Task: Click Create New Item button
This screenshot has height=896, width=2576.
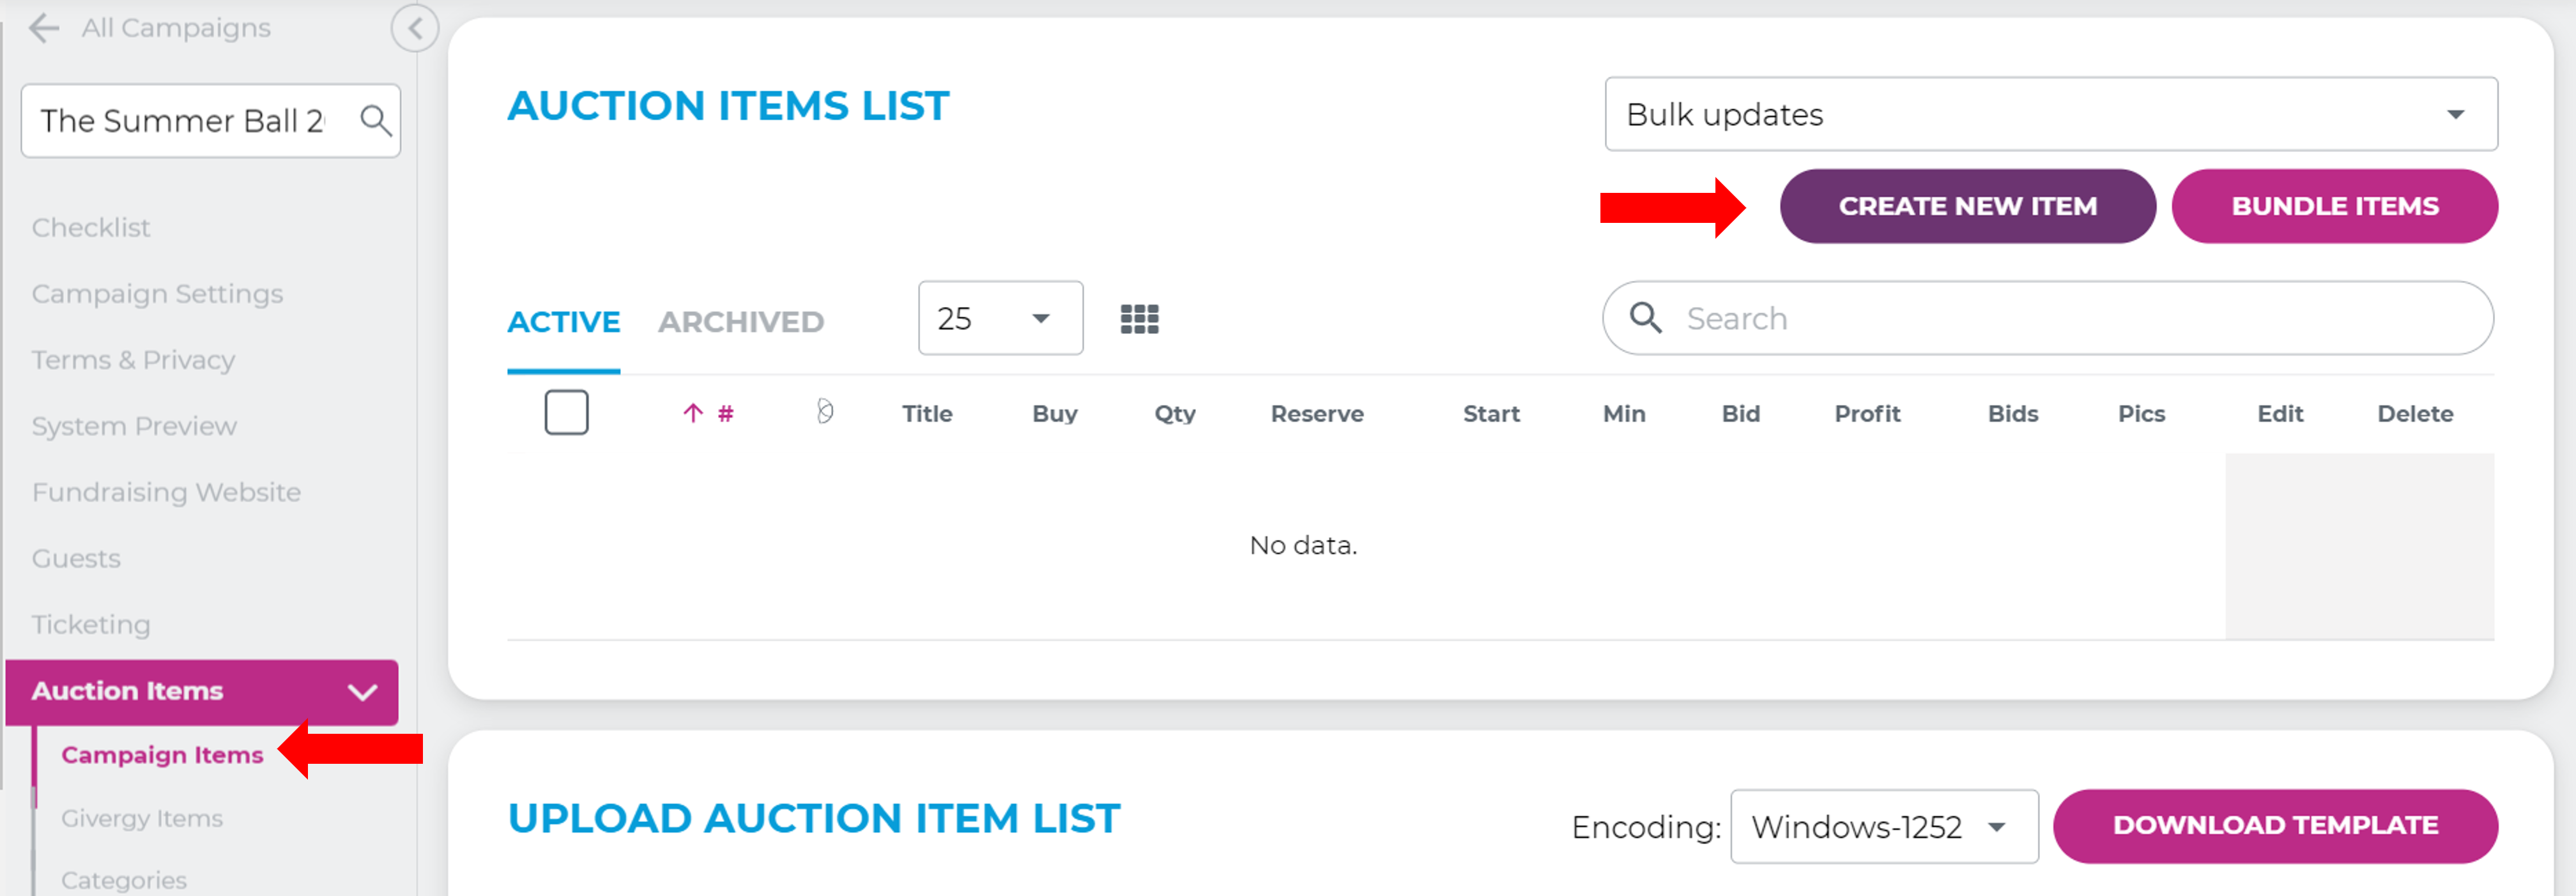Action: tap(1966, 206)
